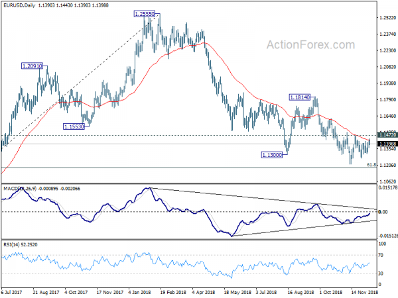Click the 4 Jan 2018 date marker
Viewport: 398px width, 298px height.
coord(139,292)
